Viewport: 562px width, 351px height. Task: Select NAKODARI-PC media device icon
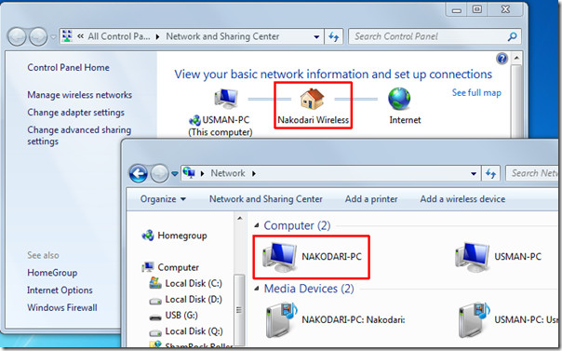click(x=282, y=319)
